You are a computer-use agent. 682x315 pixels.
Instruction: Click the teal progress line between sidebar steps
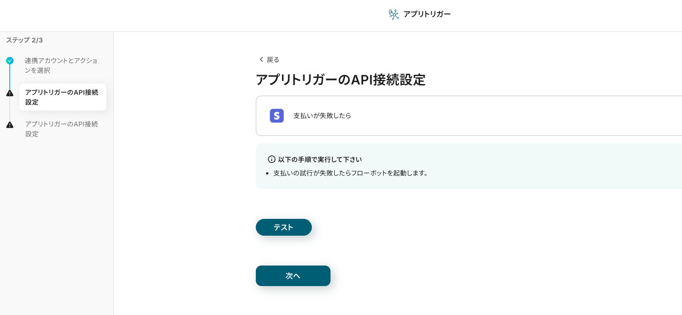(10, 77)
